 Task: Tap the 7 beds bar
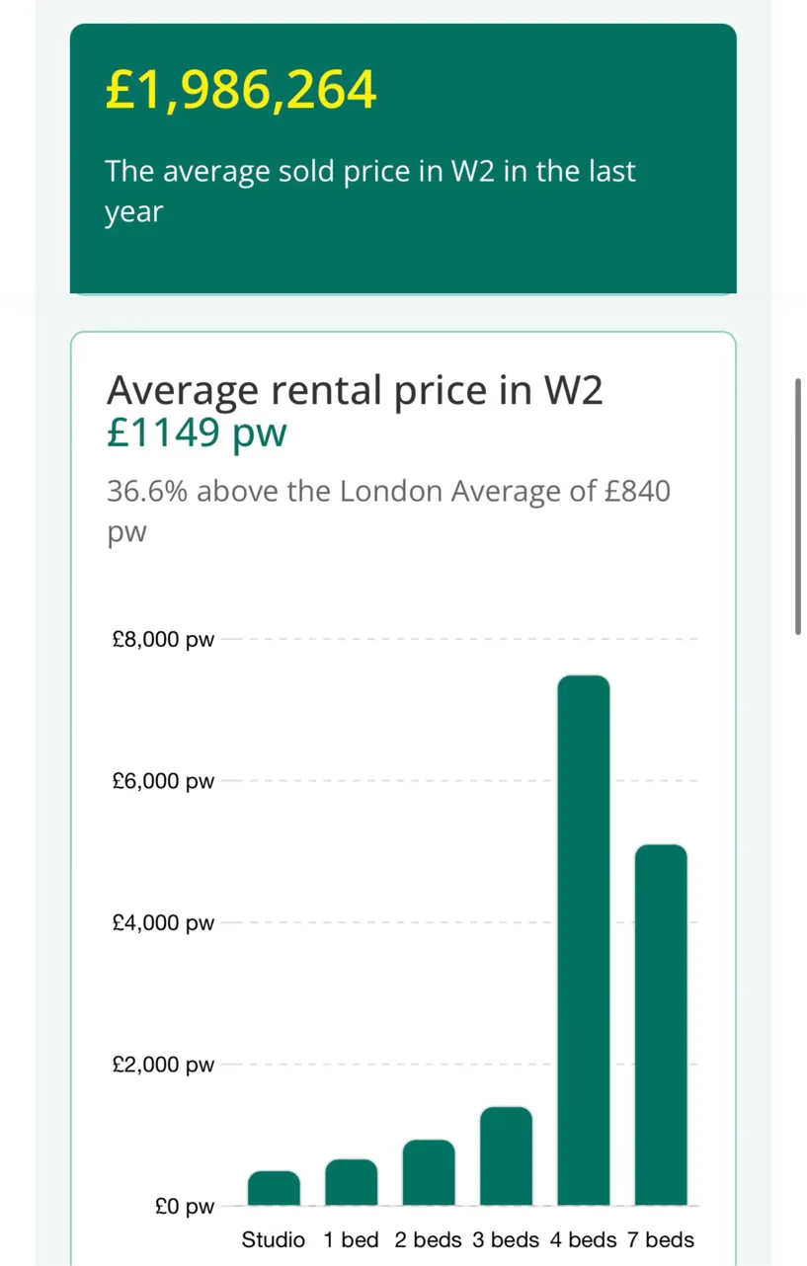(661, 1025)
